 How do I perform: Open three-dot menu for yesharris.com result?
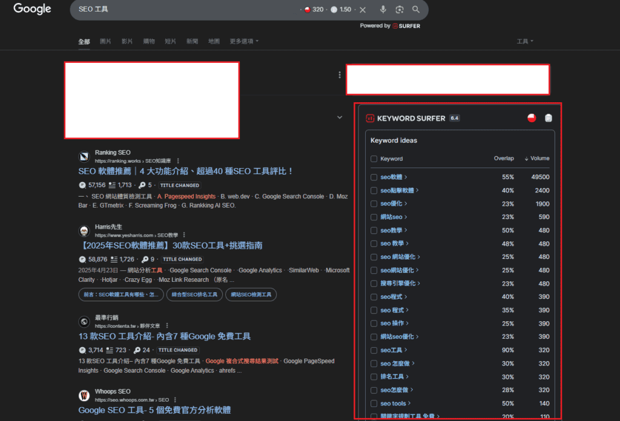pos(184,235)
